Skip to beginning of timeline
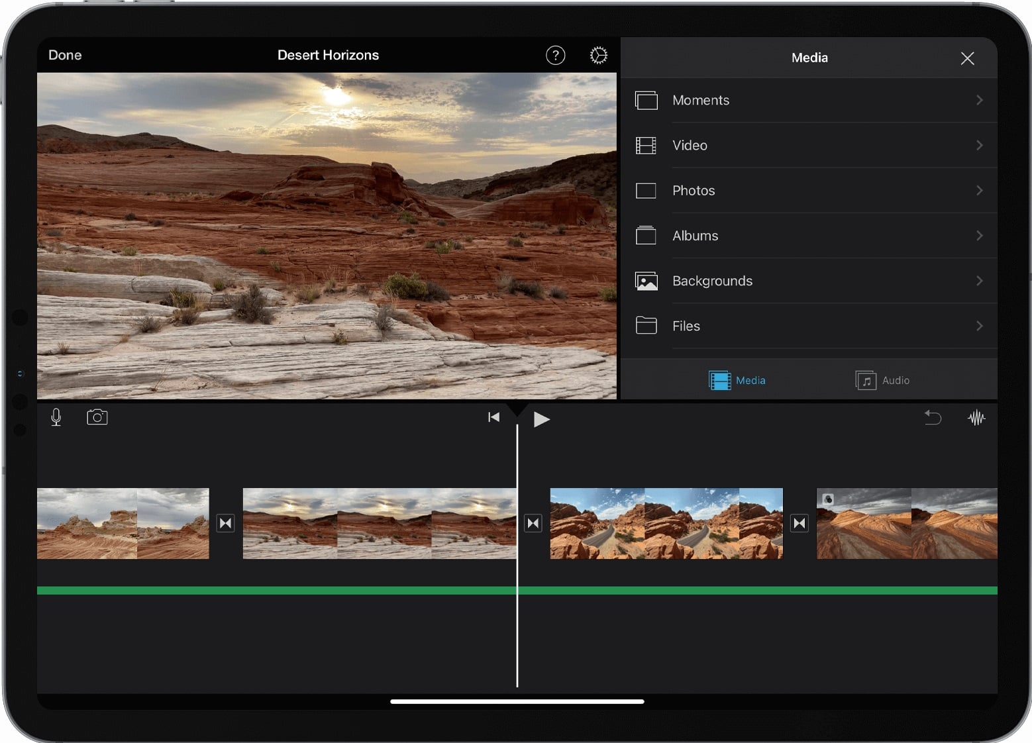Screen dimensions: 1032x743 pos(493,417)
